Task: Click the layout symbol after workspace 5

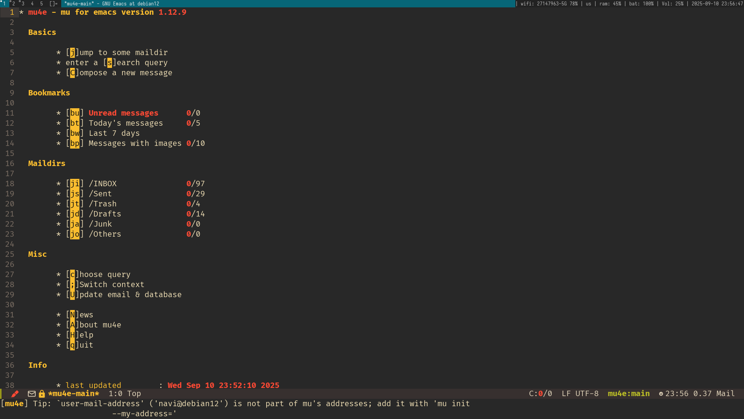Action: 53,3
